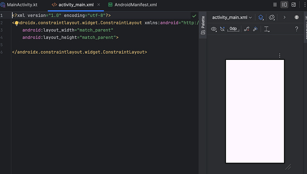The width and height of the screenshot is (307, 174).
Task: Click the green inspection checkmark
Action: point(194,16)
